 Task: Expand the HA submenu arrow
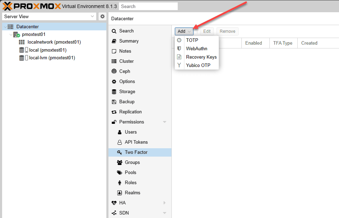[164, 203]
